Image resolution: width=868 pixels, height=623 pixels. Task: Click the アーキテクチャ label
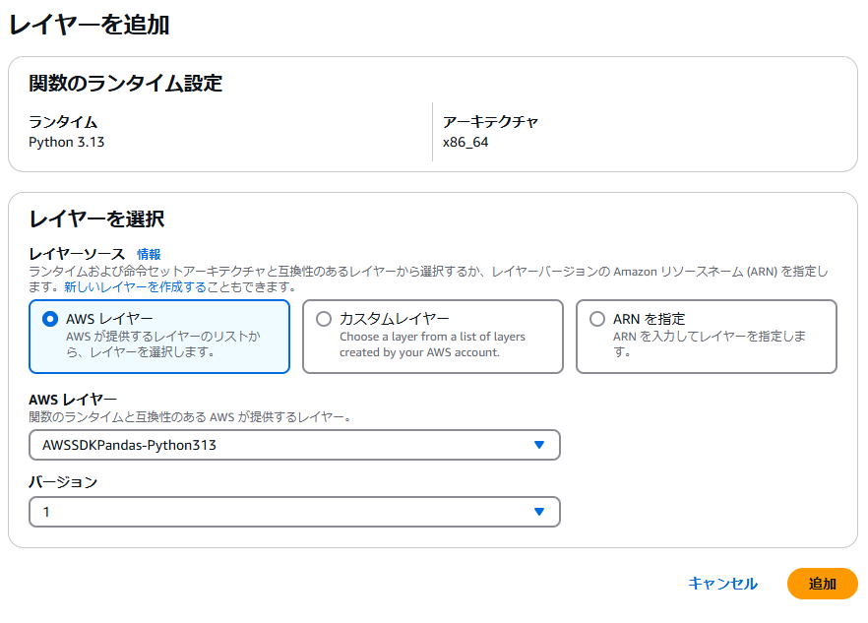(x=490, y=122)
